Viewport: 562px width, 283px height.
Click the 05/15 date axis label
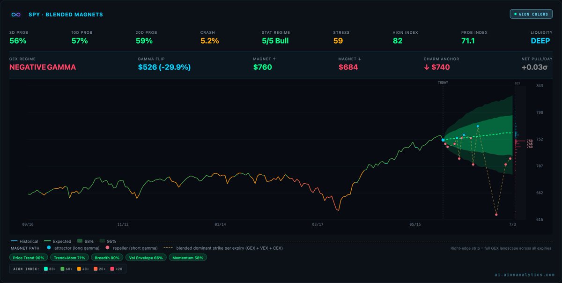point(415,224)
